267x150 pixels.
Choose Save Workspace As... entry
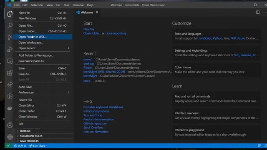[x=43, y=61]
